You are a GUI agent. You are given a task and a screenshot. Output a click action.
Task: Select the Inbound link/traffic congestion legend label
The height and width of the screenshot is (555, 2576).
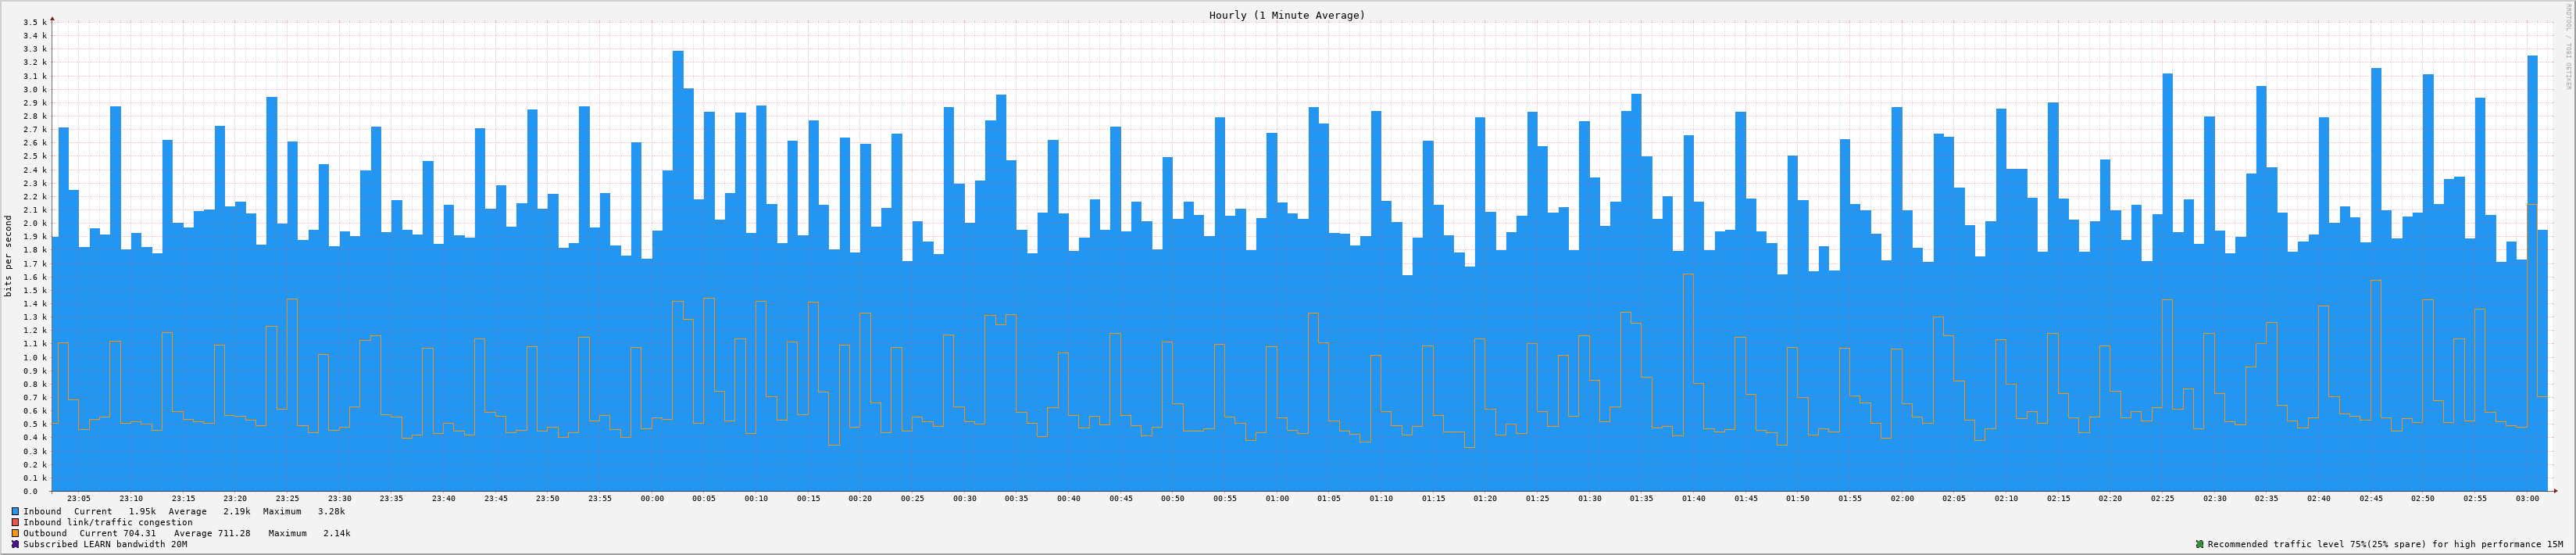pyautogui.click(x=108, y=522)
